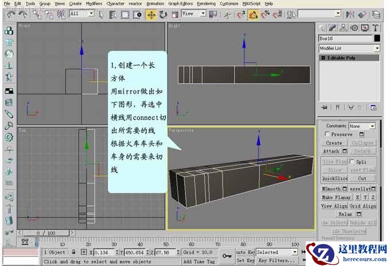Click the Make Unique icon in stack
The width and height of the screenshot is (390, 266).
[x=350, y=107]
